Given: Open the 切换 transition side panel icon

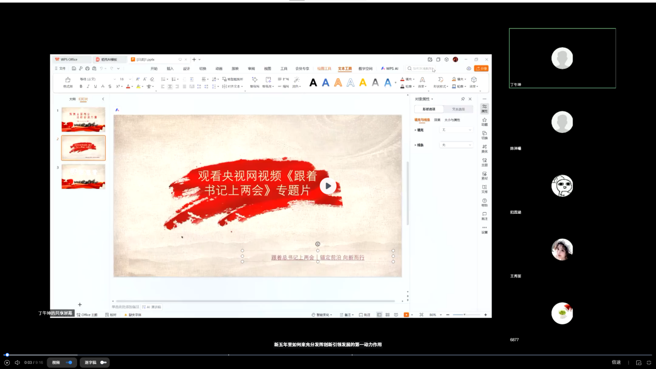Looking at the screenshot, I should click(484, 135).
